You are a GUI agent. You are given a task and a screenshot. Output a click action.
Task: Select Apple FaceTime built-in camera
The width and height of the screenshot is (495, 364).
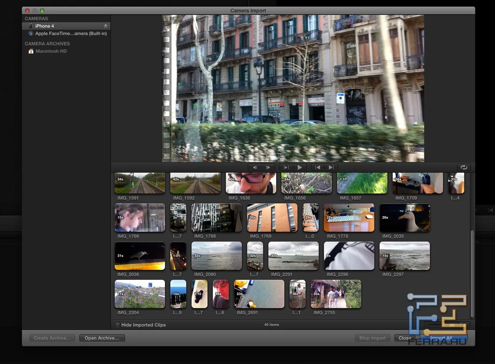pyautogui.click(x=66, y=34)
